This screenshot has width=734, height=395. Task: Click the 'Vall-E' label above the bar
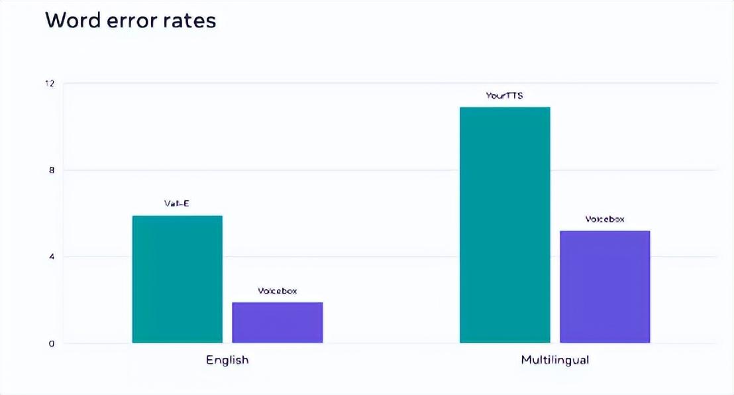(177, 204)
